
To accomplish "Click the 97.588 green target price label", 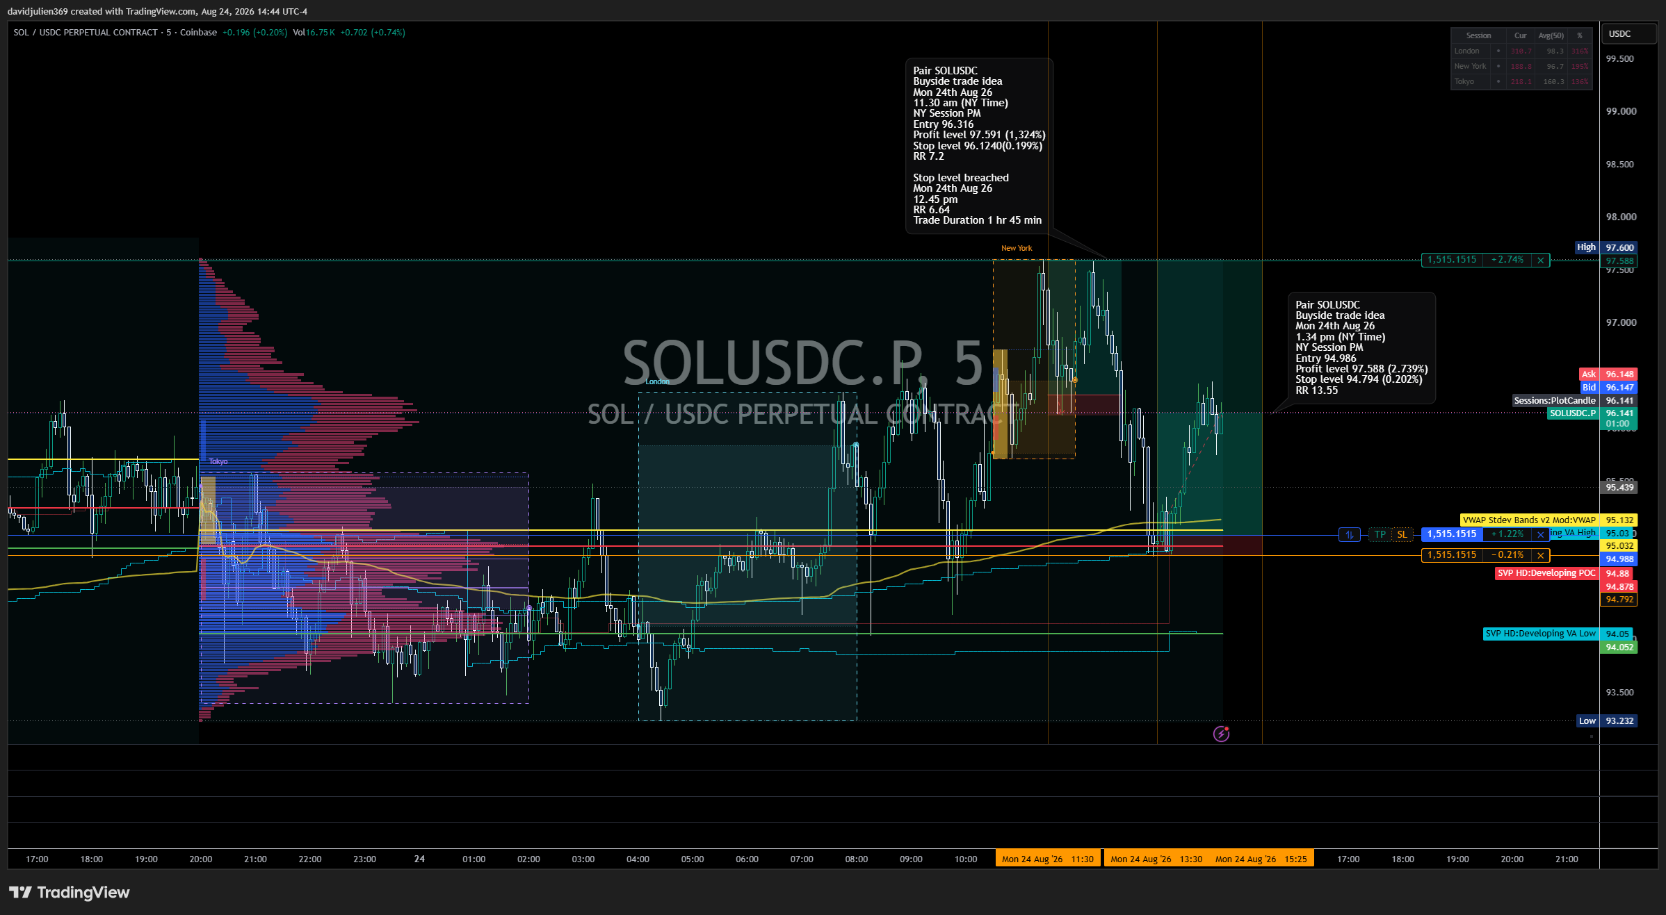I will point(1619,261).
